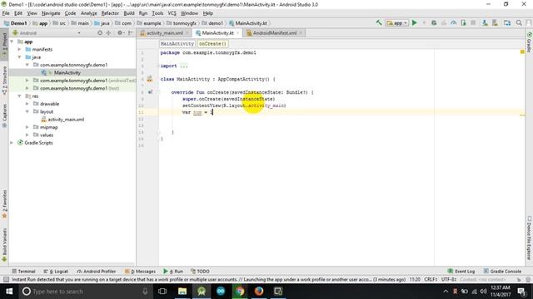The height and width of the screenshot is (299, 533).
Task: Click the UTF-8 encoding in status bar
Action: pyautogui.click(x=449, y=279)
